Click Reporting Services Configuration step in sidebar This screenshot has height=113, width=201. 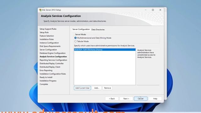point(53,60)
